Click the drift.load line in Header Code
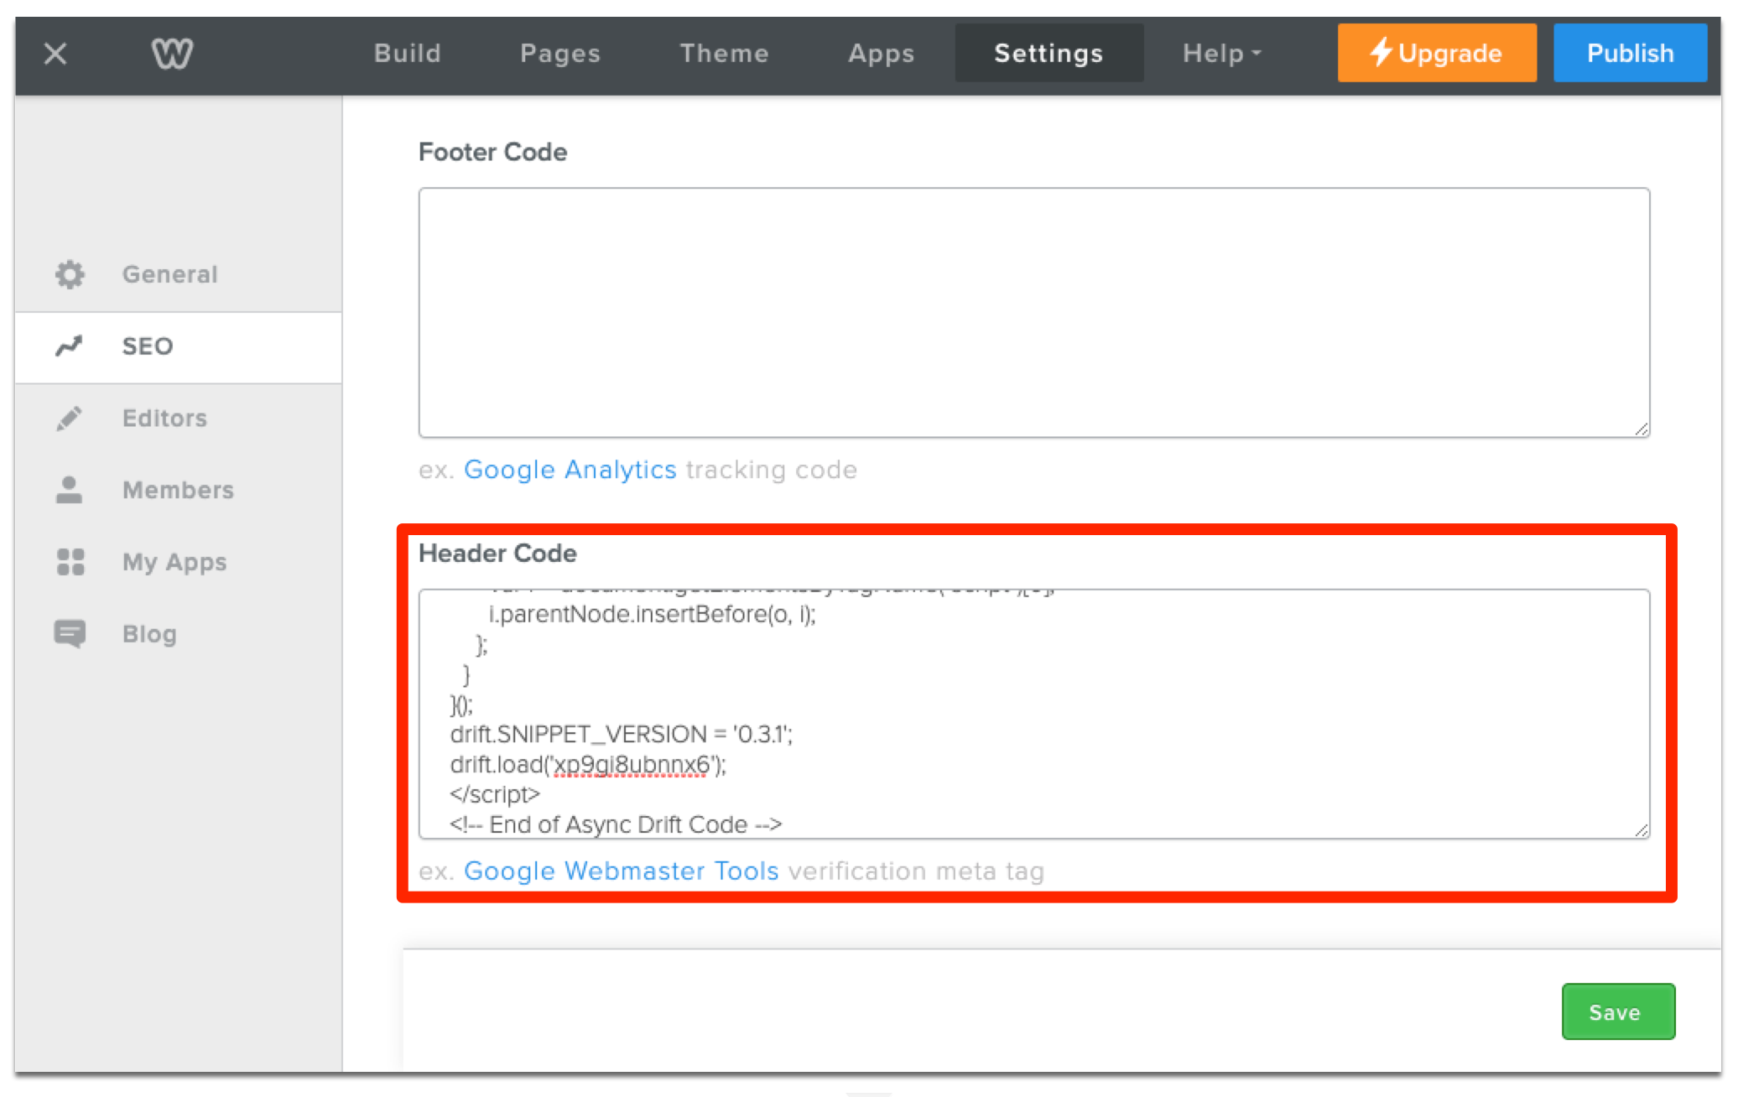 (589, 765)
